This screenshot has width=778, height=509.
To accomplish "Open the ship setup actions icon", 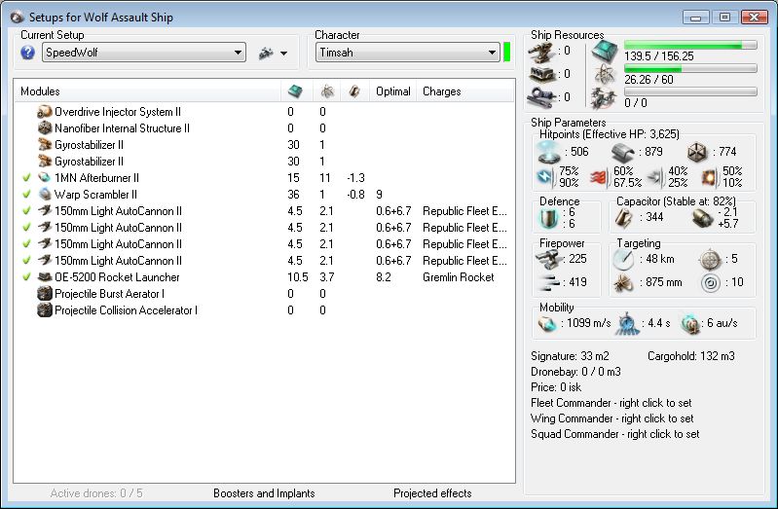I will (266, 53).
